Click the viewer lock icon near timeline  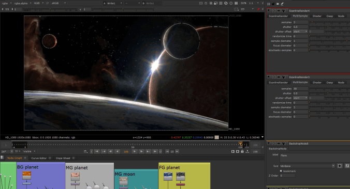pos(242,151)
